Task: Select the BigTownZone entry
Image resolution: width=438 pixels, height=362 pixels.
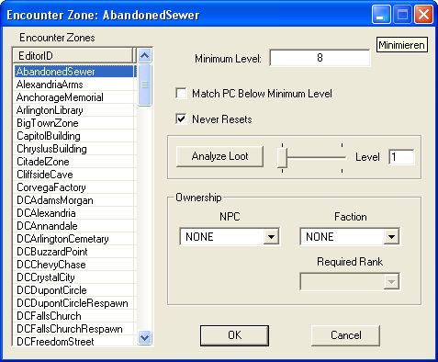Action: 74,123
